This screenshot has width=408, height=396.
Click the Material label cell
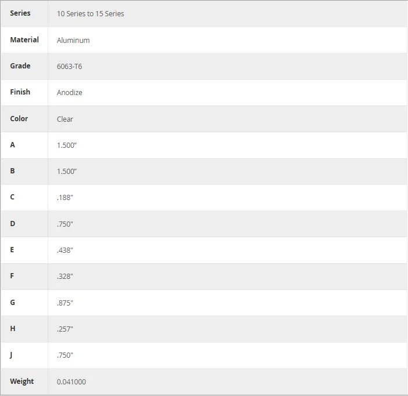24,39
